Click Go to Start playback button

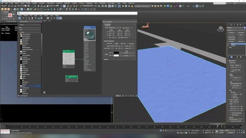coord(203,130)
